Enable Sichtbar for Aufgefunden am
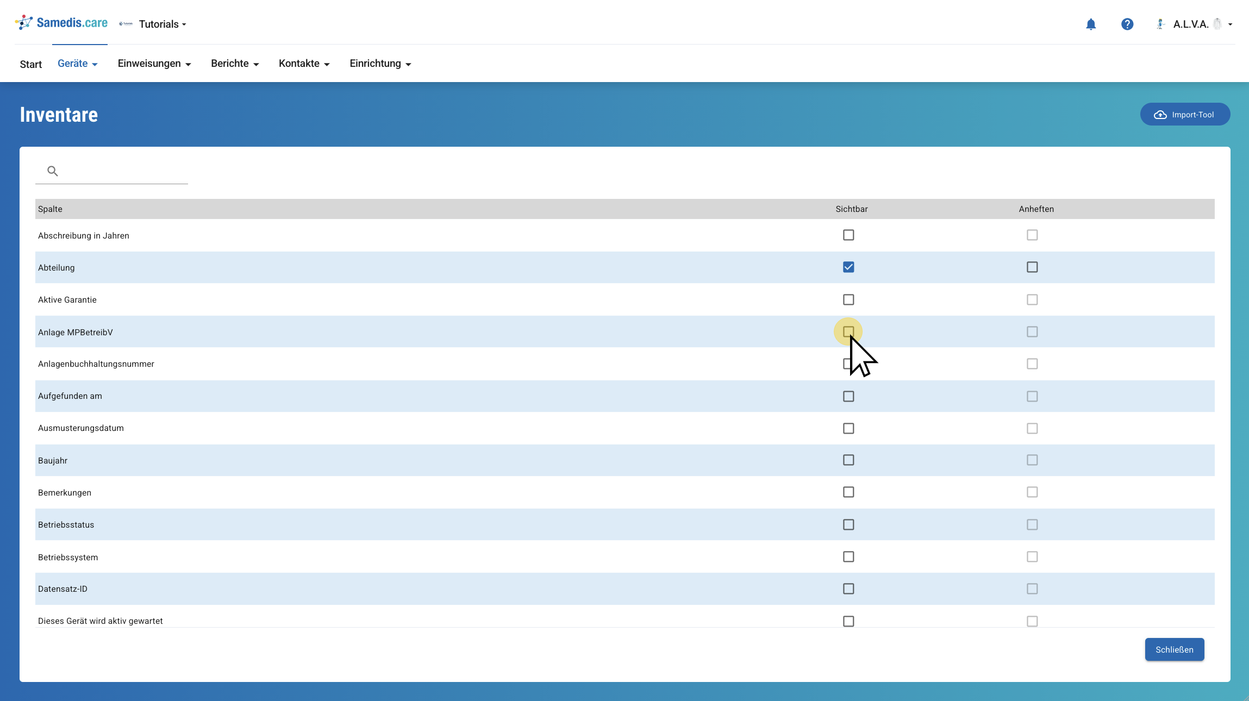Viewport: 1249px width, 701px height. (x=848, y=396)
